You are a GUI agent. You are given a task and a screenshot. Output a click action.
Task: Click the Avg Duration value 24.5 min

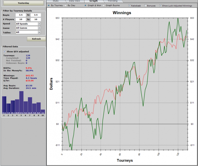[31, 88]
